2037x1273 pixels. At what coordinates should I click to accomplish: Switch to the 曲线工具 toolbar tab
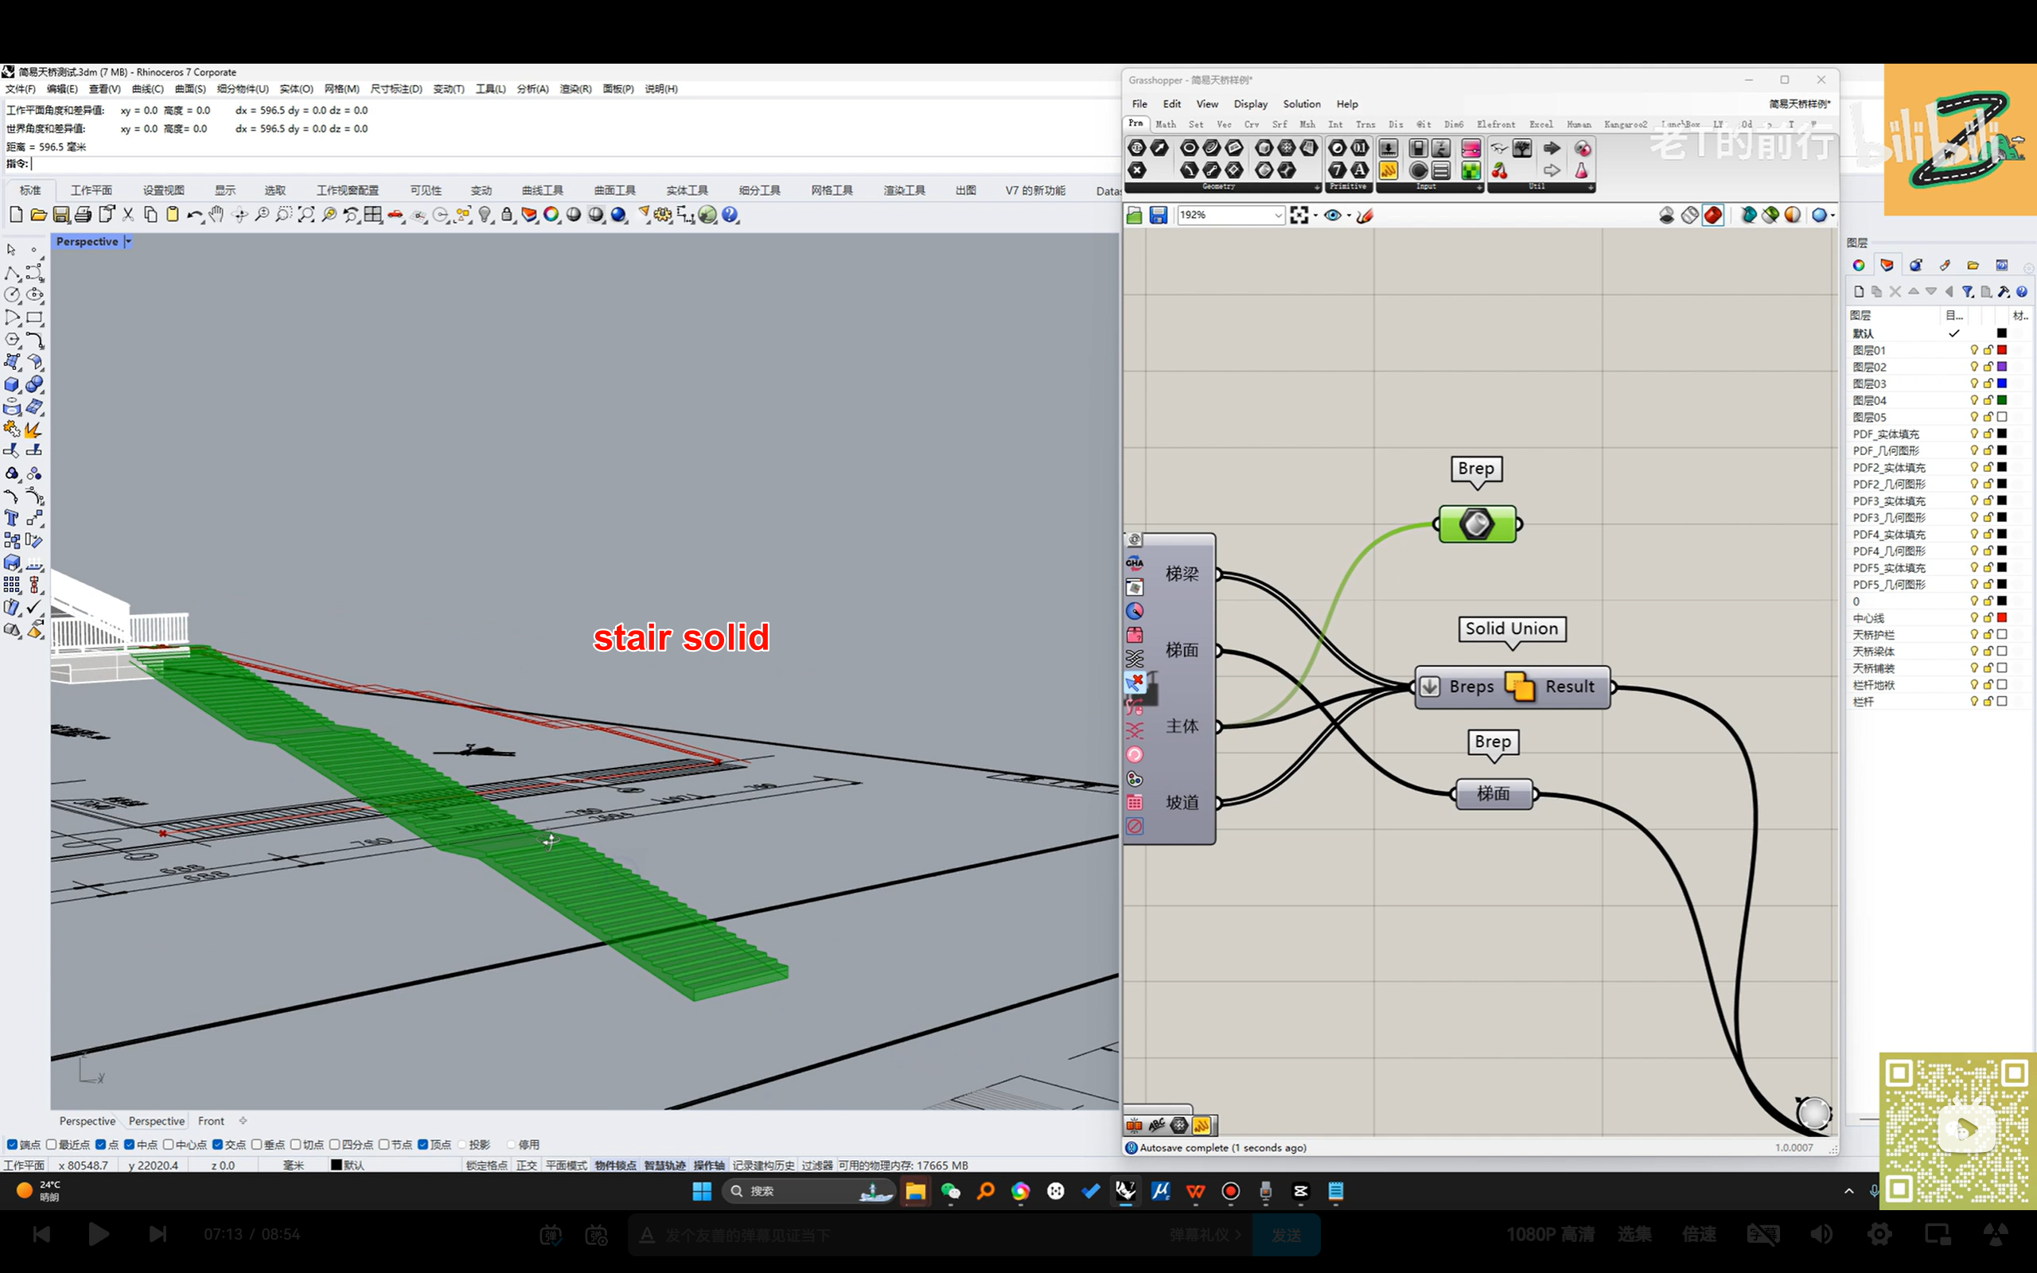click(x=541, y=190)
